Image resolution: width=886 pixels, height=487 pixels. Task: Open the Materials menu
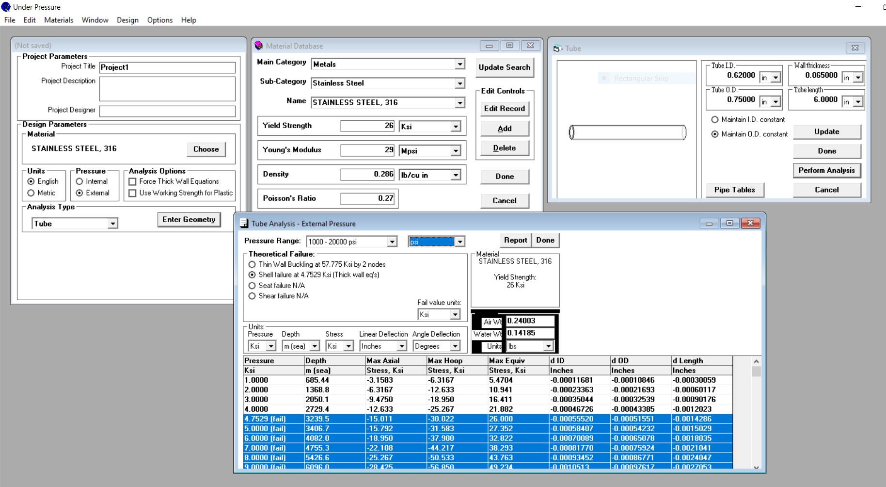[59, 20]
